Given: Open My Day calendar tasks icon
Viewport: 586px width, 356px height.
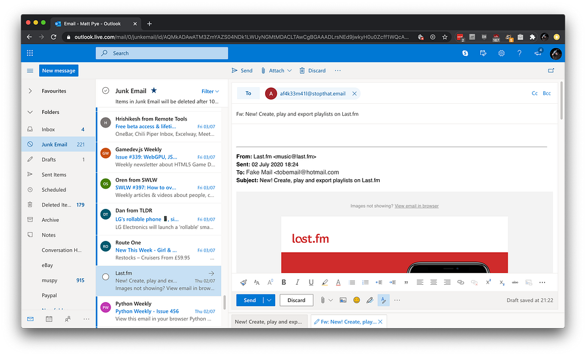Looking at the screenshot, I should click(x=483, y=53).
